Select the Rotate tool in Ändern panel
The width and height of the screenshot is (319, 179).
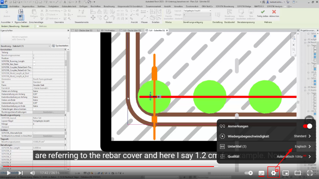coord(106,18)
